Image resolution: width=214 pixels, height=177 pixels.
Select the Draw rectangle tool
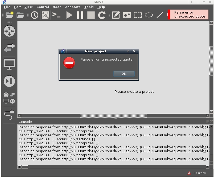coord(138,15)
